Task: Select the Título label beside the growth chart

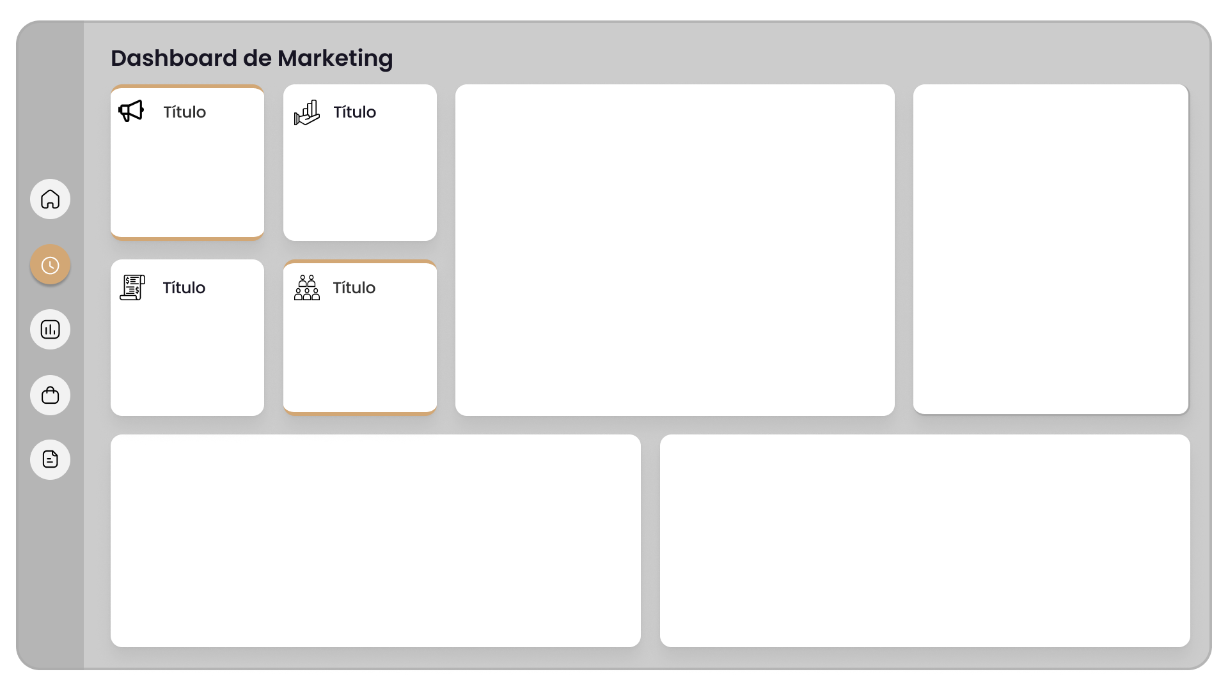Action: (354, 112)
